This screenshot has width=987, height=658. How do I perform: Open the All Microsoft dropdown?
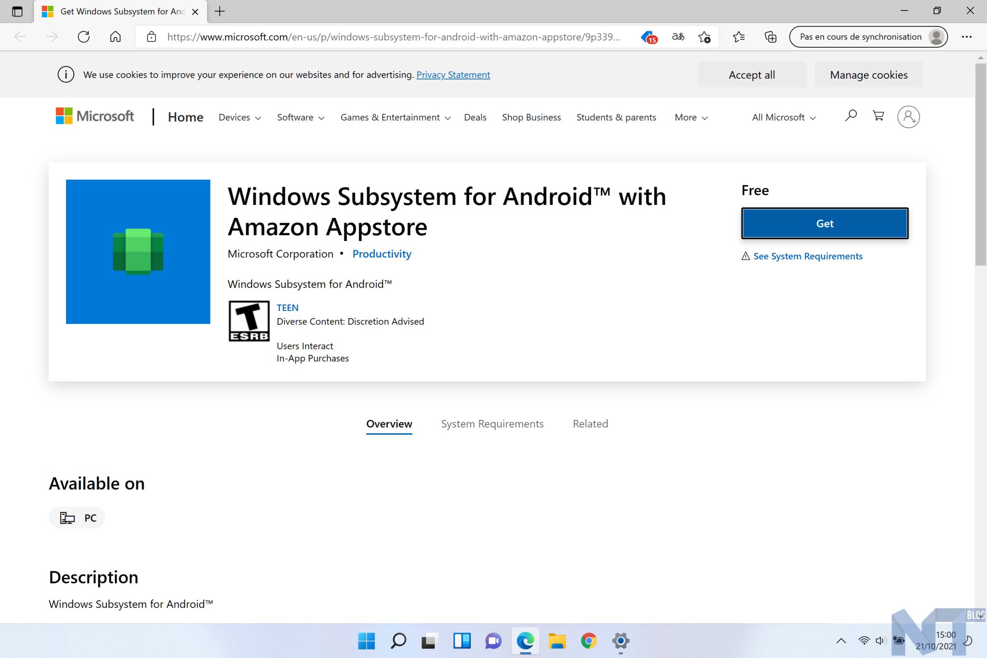783,117
